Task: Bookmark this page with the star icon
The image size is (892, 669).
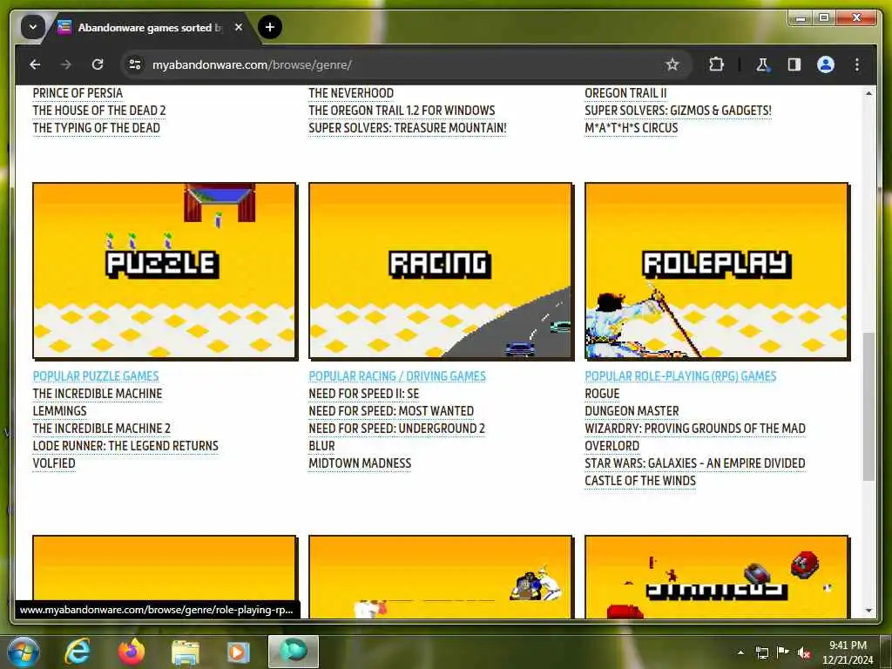Action: [x=672, y=64]
